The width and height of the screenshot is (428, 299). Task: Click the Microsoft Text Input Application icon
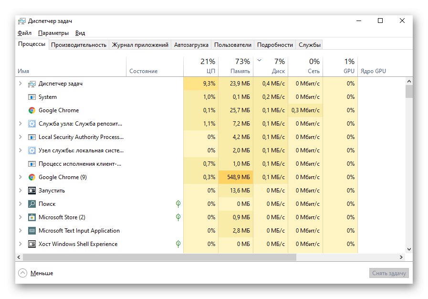(x=31, y=230)
